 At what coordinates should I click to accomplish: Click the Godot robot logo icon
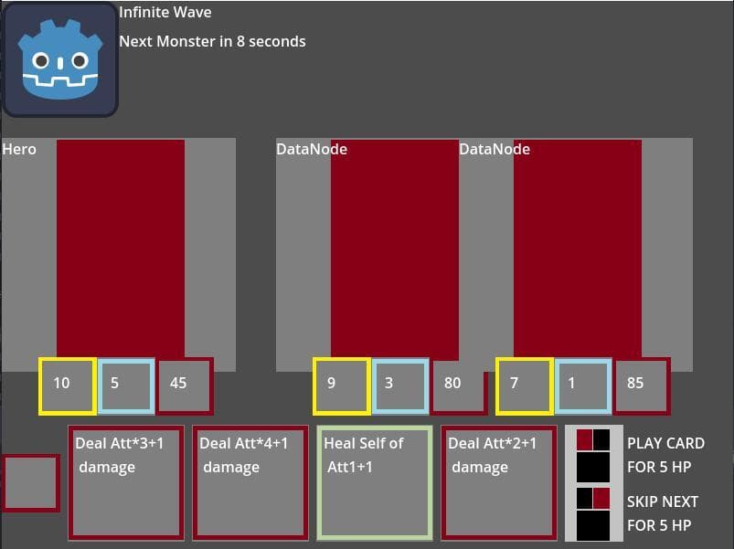[x=59, y=59]
